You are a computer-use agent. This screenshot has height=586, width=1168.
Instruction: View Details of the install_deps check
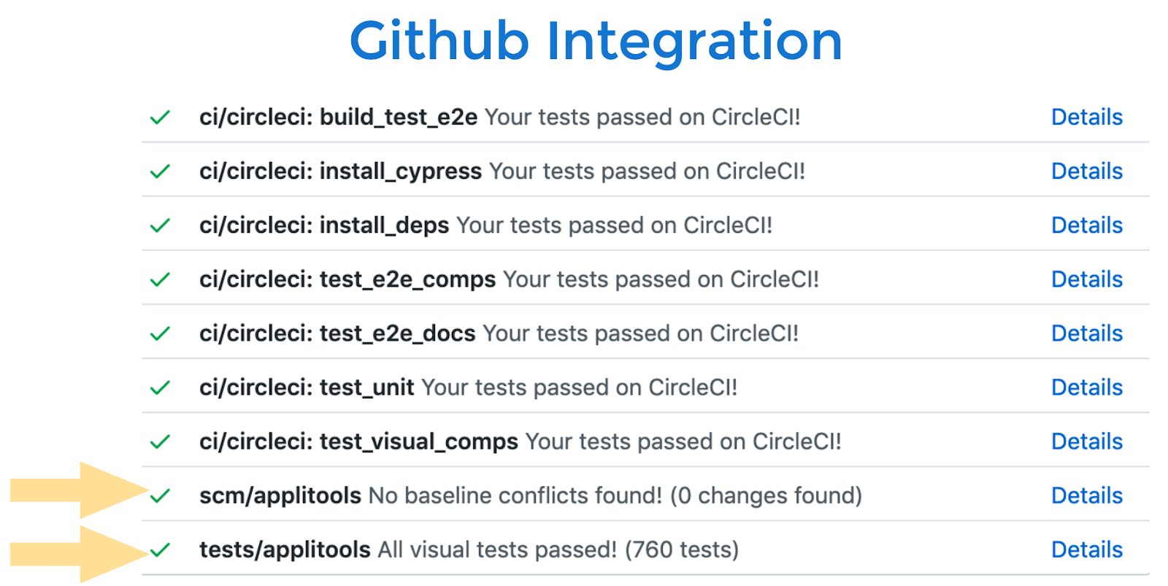click(1086, 225)
